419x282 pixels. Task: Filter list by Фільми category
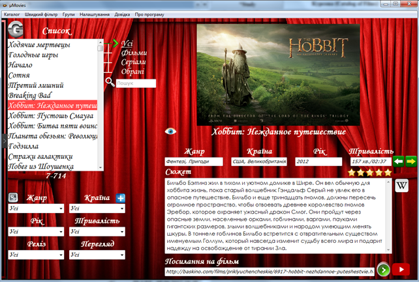coord(134,53)
